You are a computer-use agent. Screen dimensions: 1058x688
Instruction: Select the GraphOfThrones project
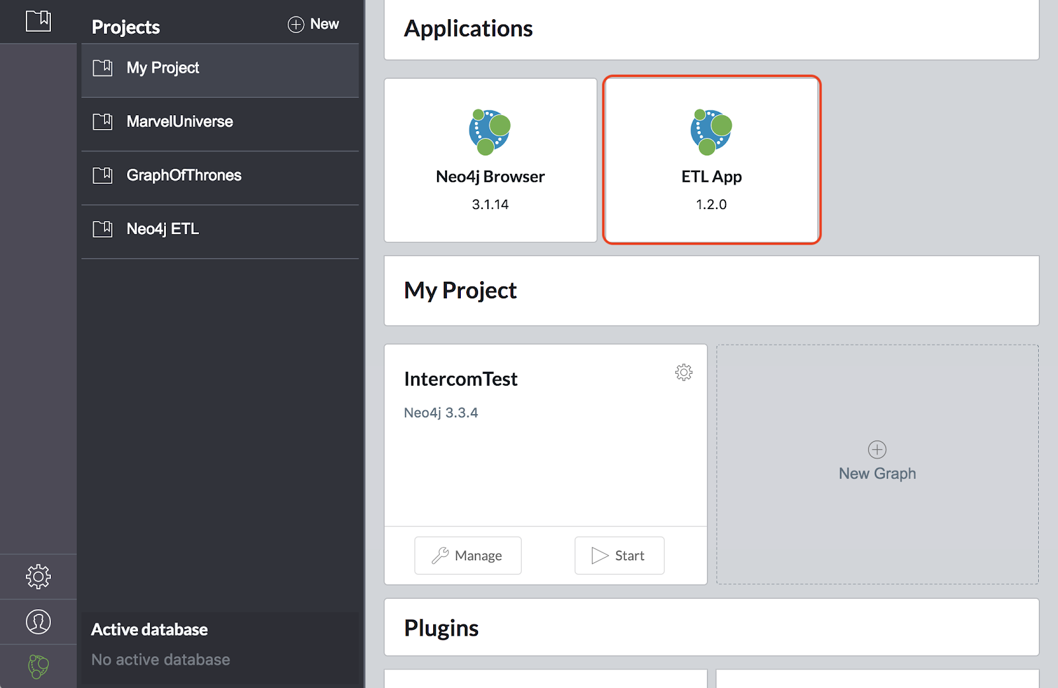coord(220,178)
